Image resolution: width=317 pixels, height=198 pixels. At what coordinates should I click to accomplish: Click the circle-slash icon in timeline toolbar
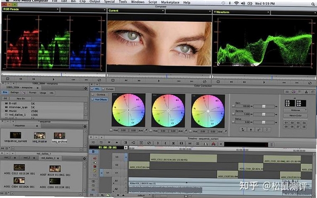point(149,143)
